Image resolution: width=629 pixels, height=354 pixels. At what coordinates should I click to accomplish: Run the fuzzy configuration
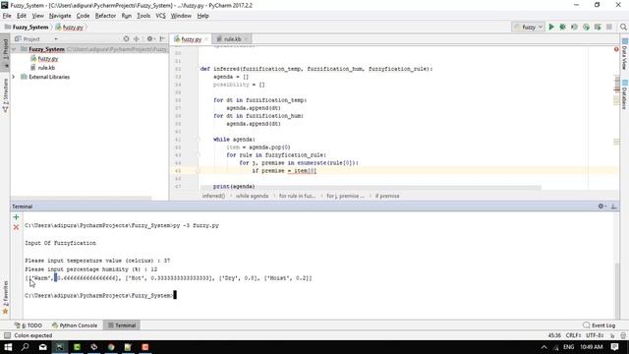tap(551, 27)
